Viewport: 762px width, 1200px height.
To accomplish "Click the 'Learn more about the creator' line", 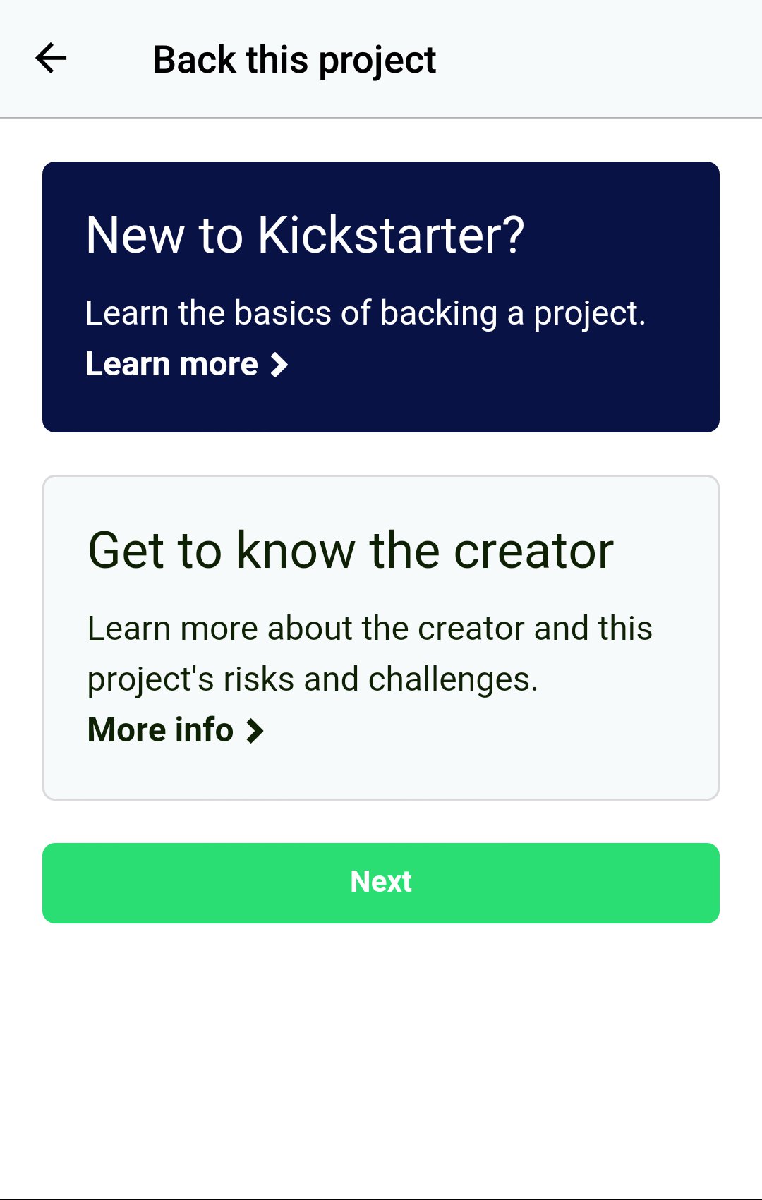I will (370, 628).
